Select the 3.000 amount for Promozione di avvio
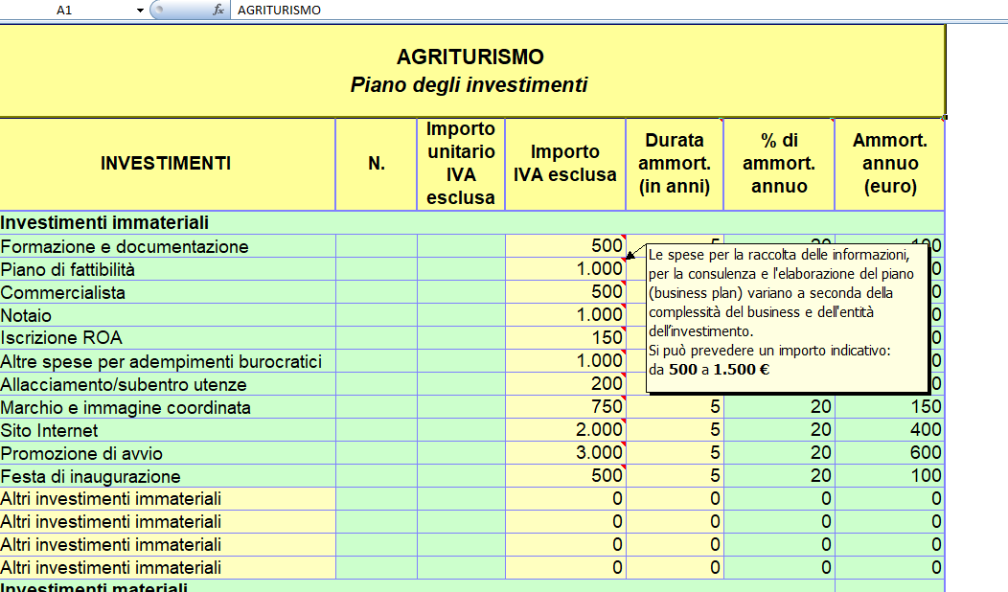The height and width of the screenshot is (592, 1008). pyautogui.click(x=565, y=453)
